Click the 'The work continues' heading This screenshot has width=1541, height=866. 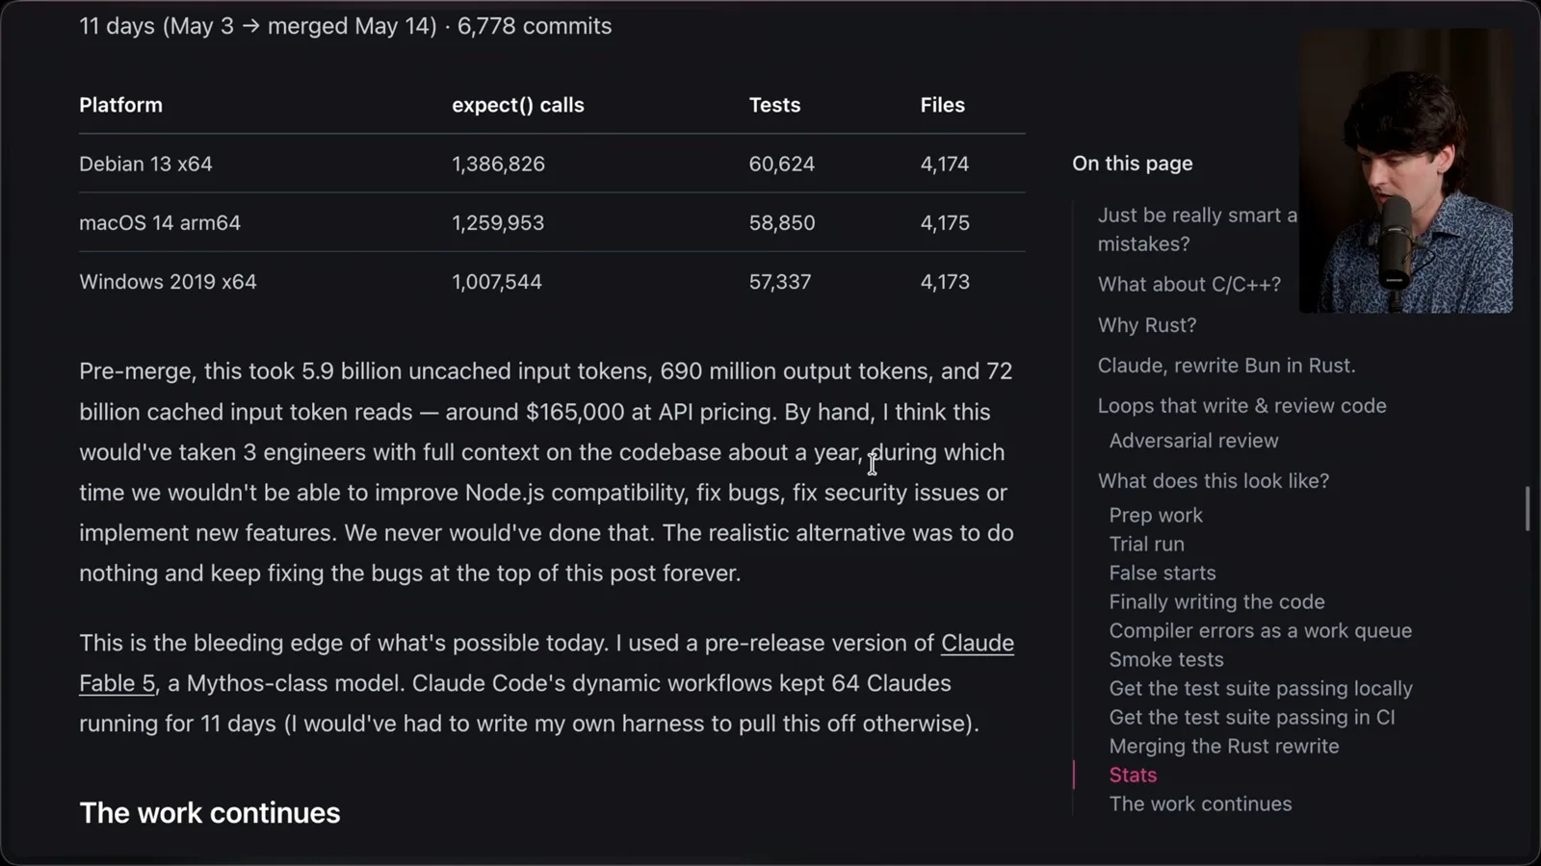pos(210,813)
